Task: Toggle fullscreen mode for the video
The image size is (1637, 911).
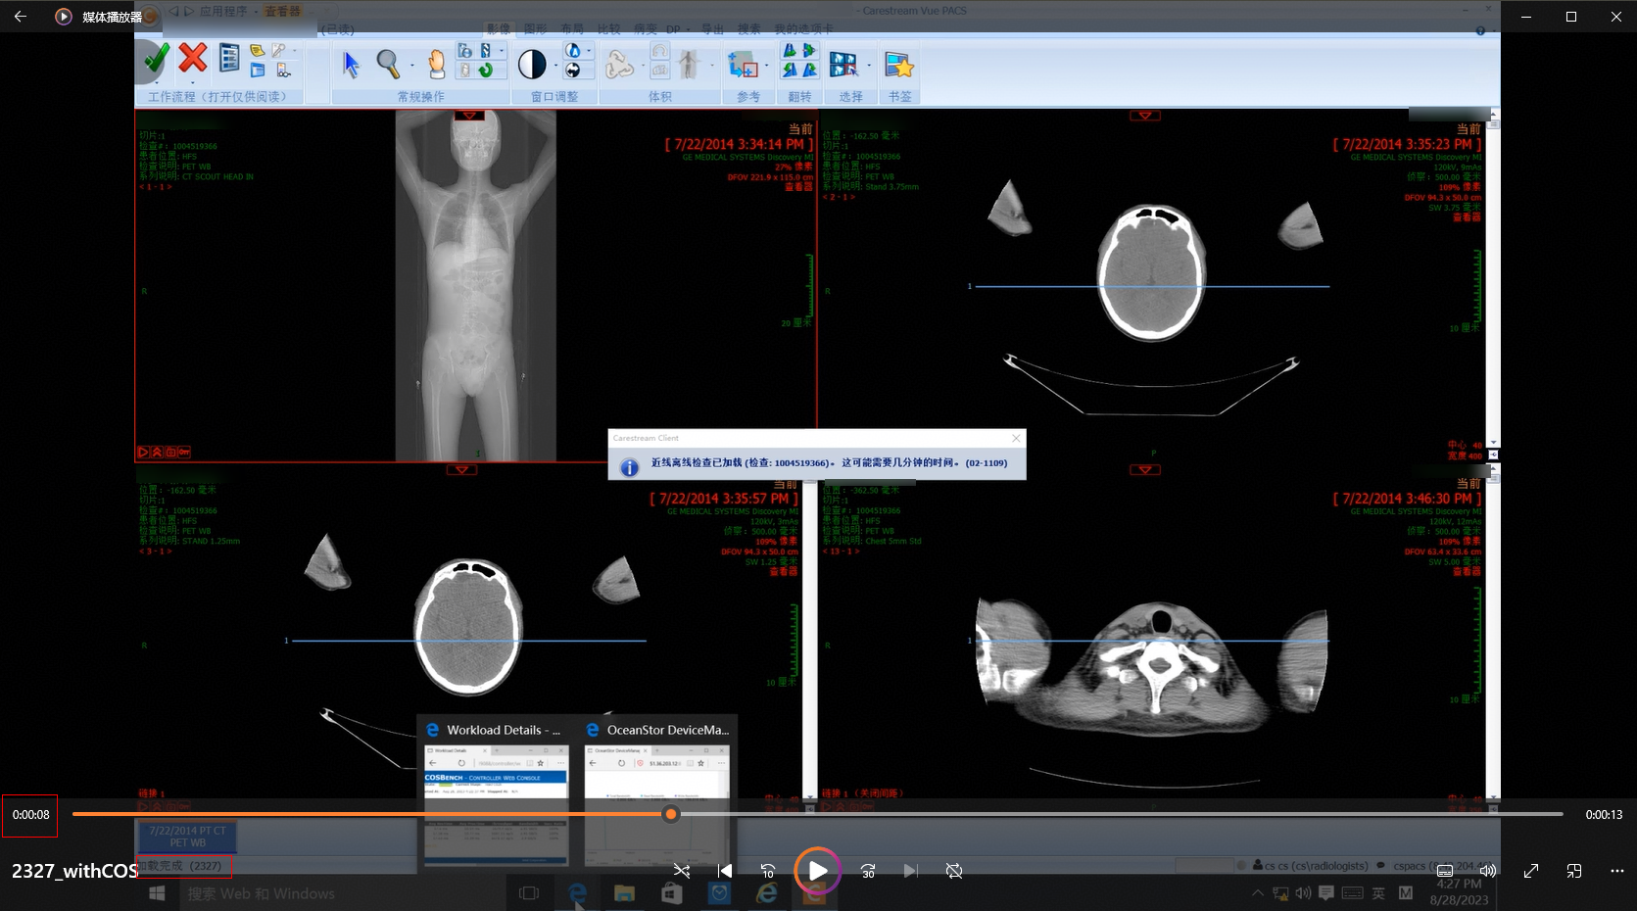Action: pyautogui.click(x=1531, y=871)
